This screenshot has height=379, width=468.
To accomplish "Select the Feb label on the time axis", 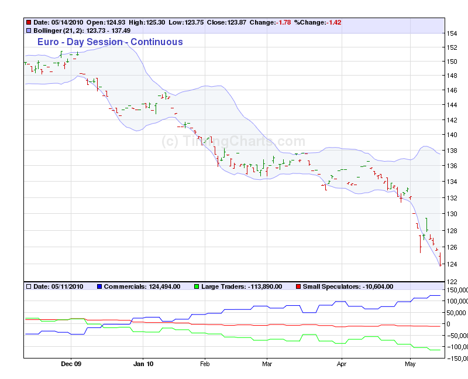I will (205, 364).
